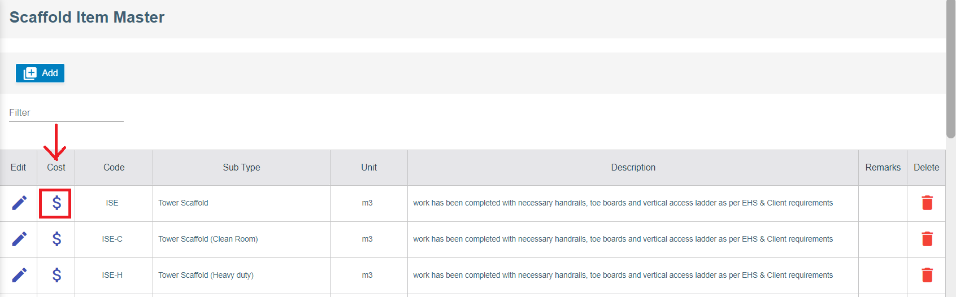Click the Scaffold Item Master heading
The image size is (956, 297).
click(x=87, y=18)
